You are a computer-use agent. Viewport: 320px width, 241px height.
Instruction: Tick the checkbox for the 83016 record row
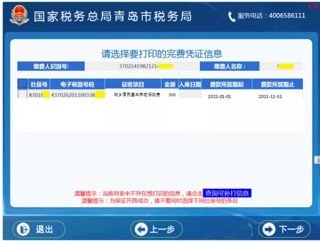(x=23, y=95)
